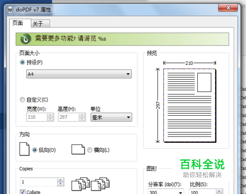Increase width with the 宽度 up arrow

point(50,115)
